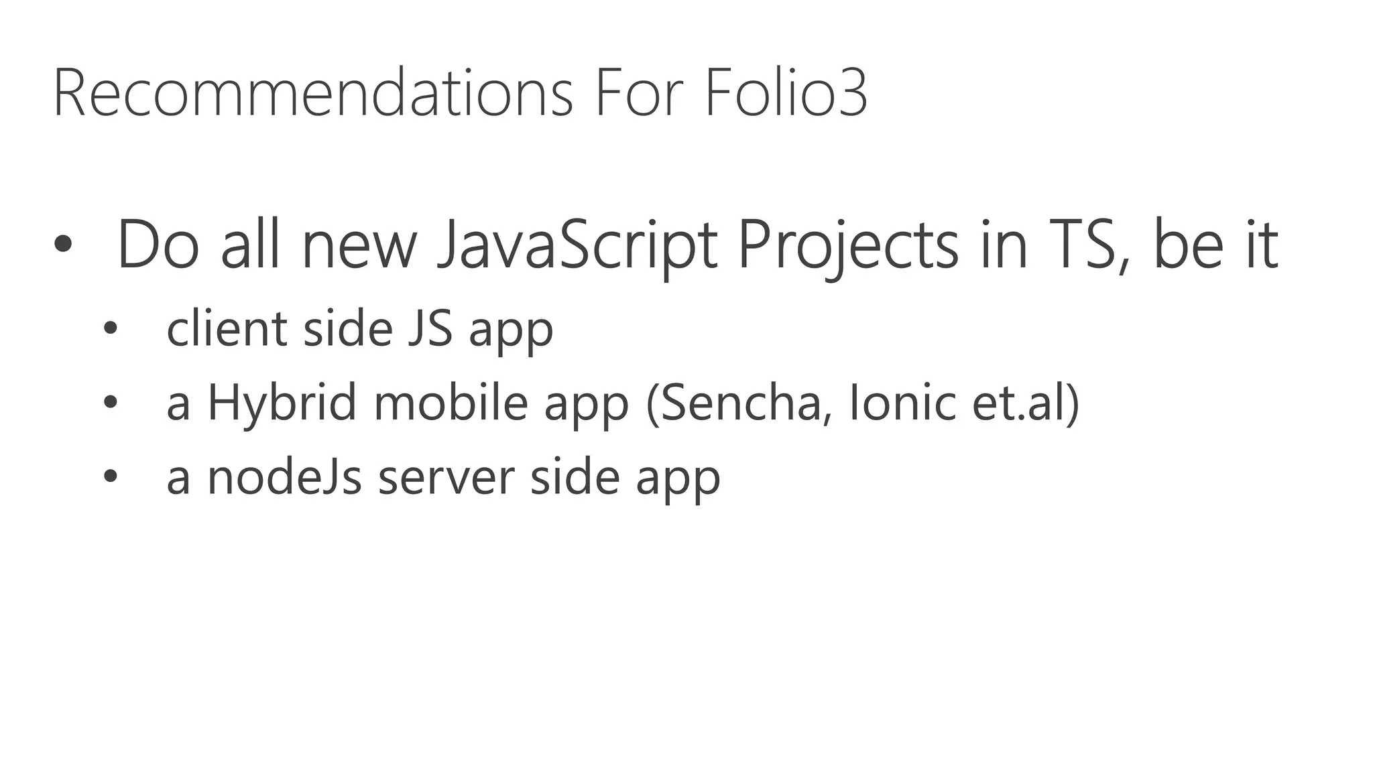This screenshot has height=772, width=1373.
Task: Click the word "server" in the last sub-bullet
Action: pos(446,476)
